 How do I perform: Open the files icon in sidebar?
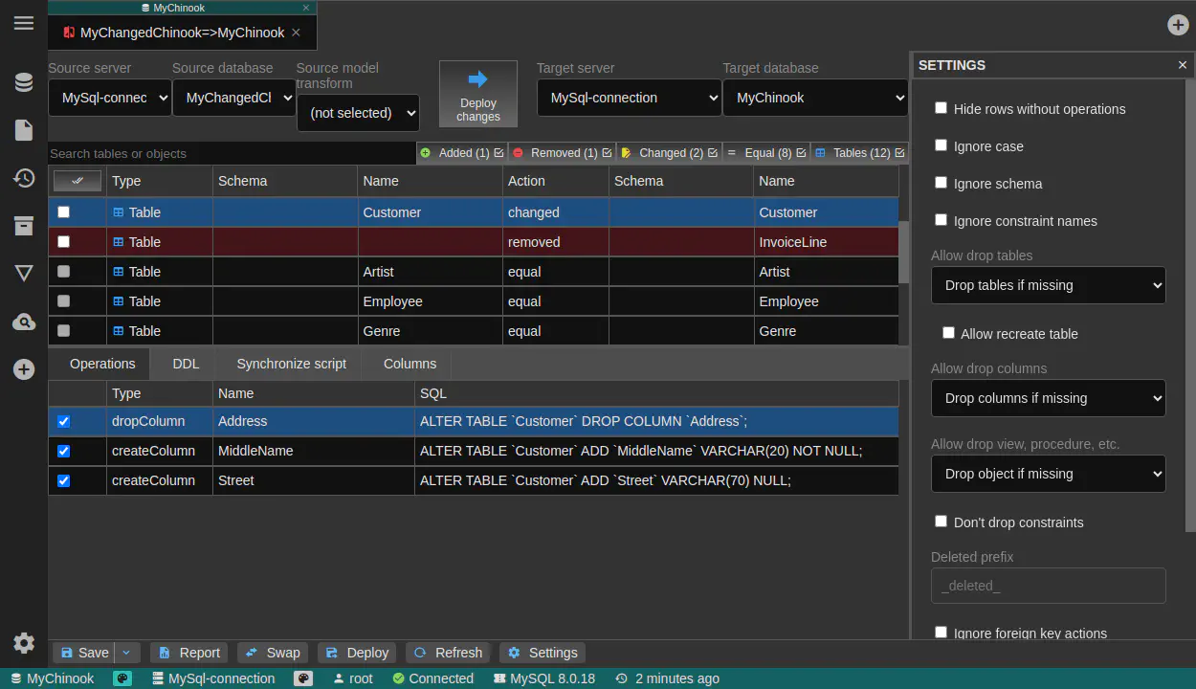pyautogui.click(x=24, y=130)
